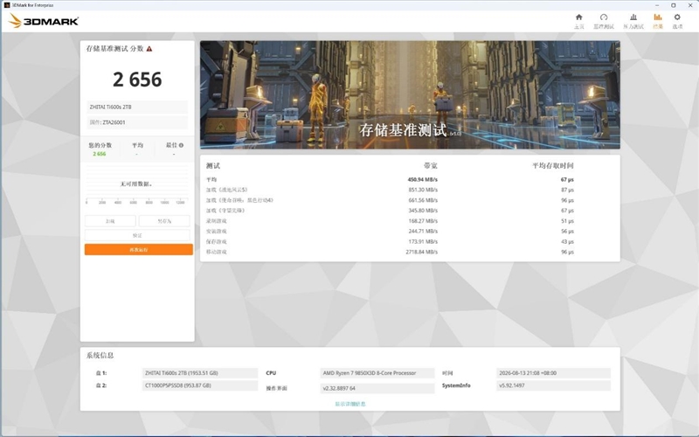
Task: Click the v5.92.1497 SystemInfo value
Action: point(553,385)
